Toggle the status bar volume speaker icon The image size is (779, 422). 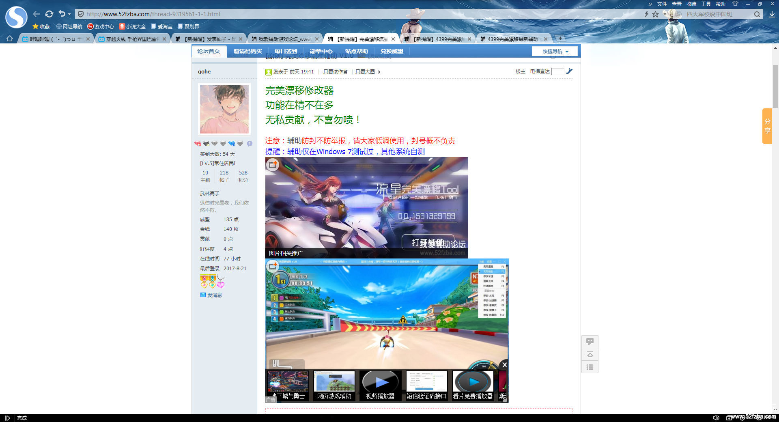coord(716,418)
